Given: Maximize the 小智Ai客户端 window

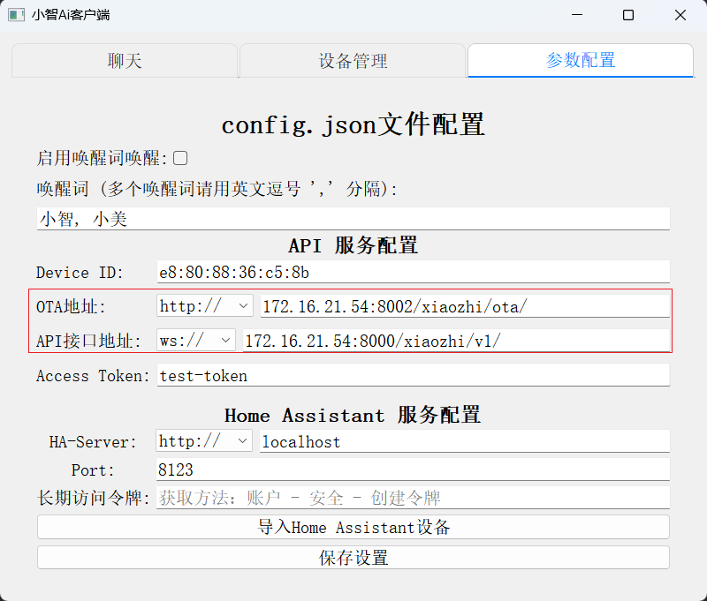Looking at the screenshot, I should [628, 15].
